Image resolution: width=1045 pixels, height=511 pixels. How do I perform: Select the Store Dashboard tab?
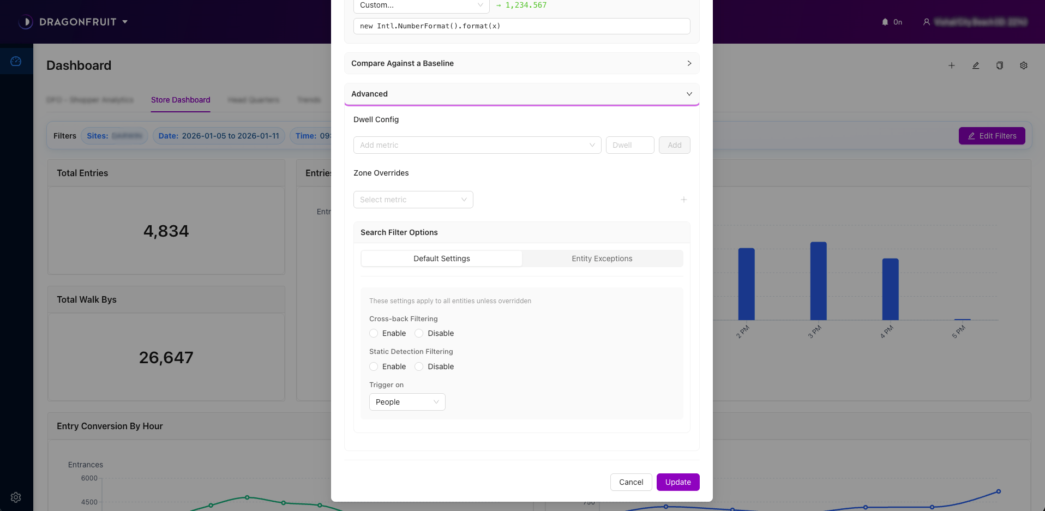(181, 100)
